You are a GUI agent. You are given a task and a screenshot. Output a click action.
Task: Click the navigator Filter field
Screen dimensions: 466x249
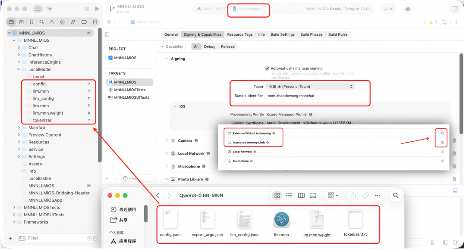(x=57, y=238)
